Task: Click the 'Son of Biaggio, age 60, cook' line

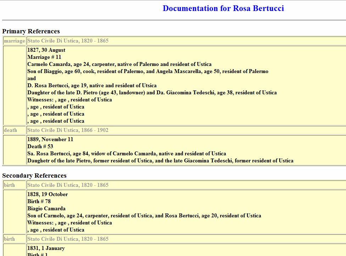Action: click(x=148, y=71)
